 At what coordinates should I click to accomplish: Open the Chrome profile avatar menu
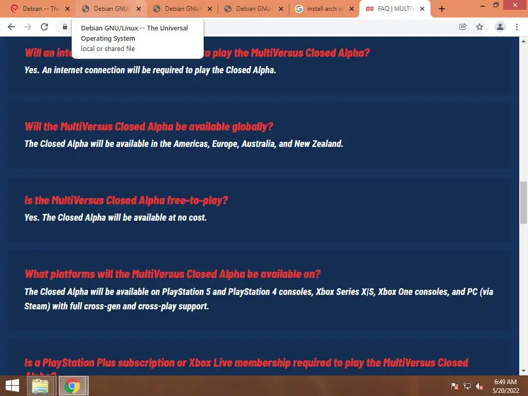pos(500,27)
